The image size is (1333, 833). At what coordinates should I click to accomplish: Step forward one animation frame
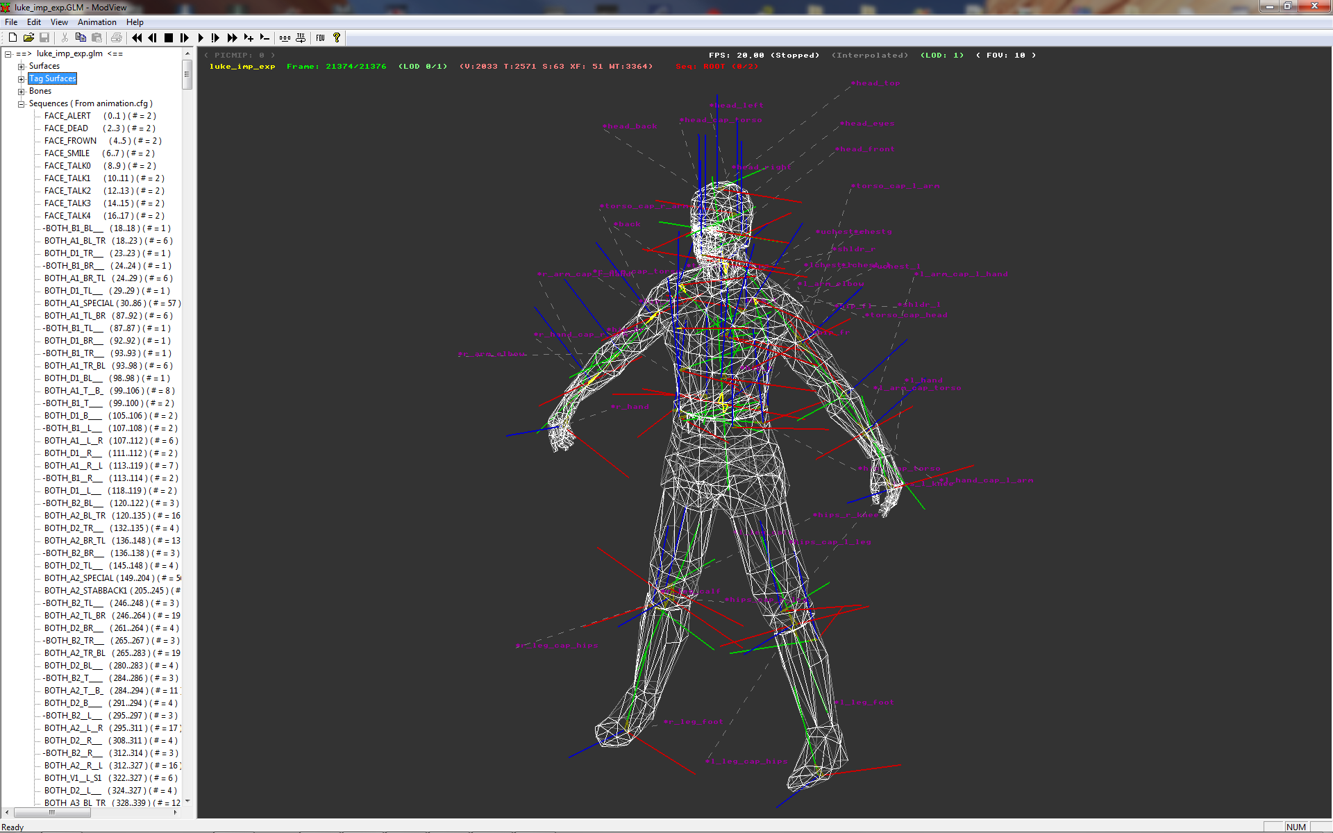pos(185,37)
